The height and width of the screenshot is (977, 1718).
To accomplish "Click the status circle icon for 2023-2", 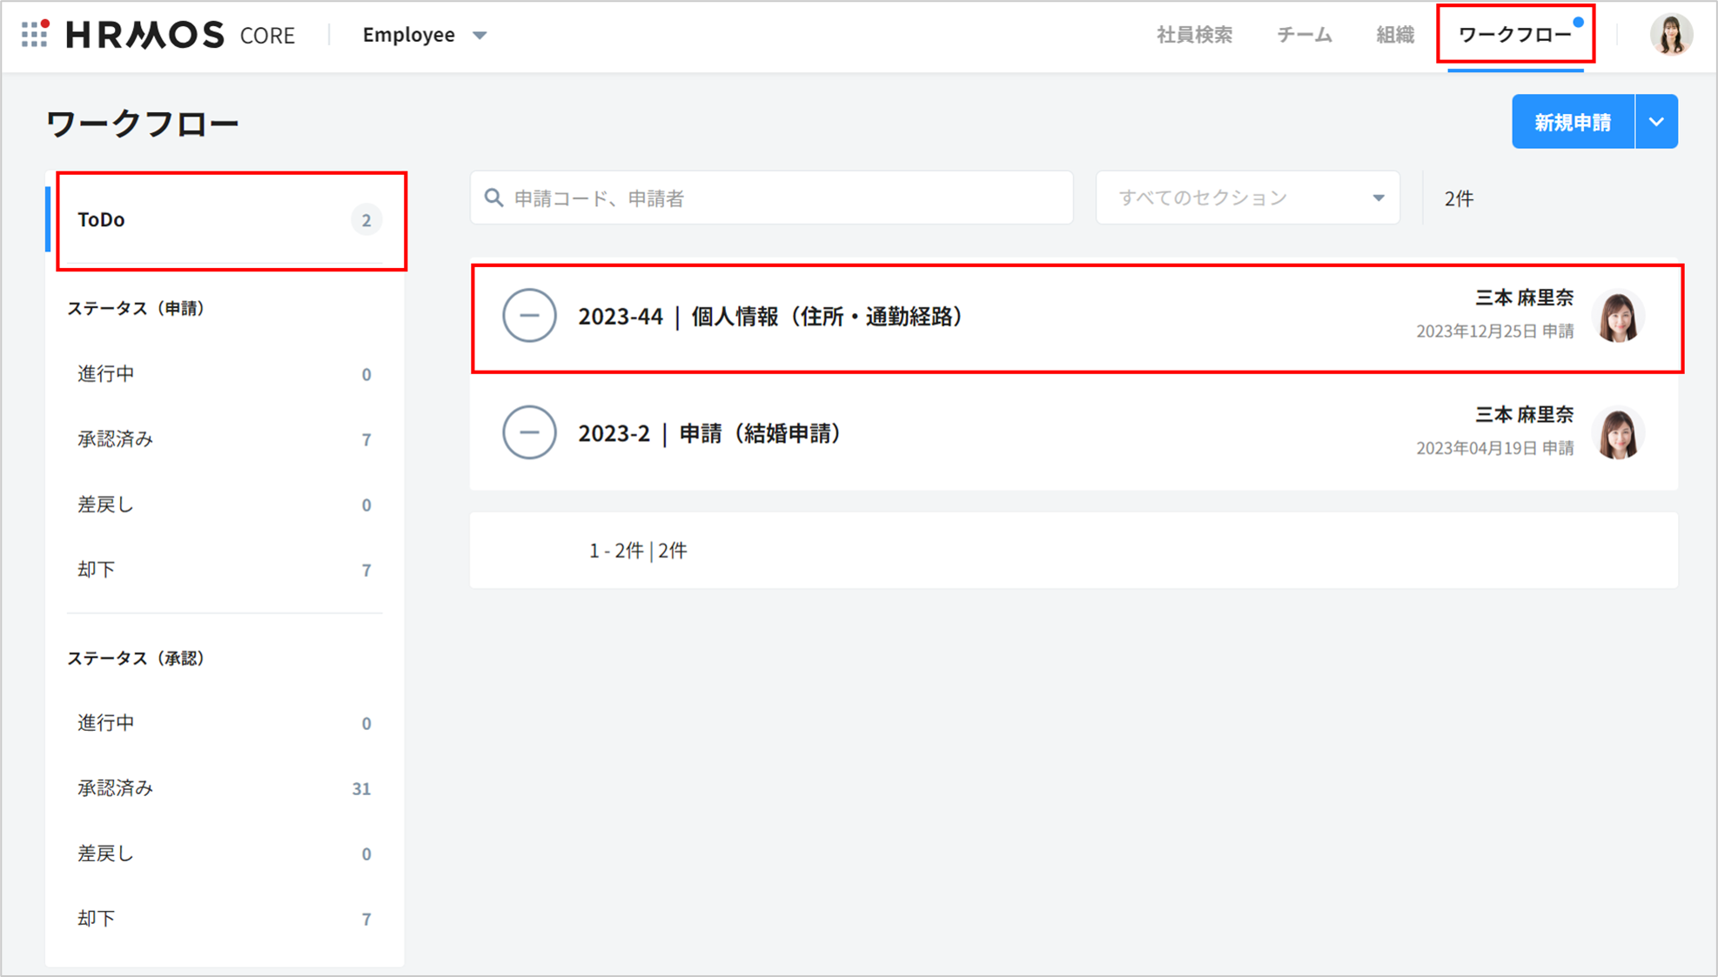I will (x=529, y=432).
